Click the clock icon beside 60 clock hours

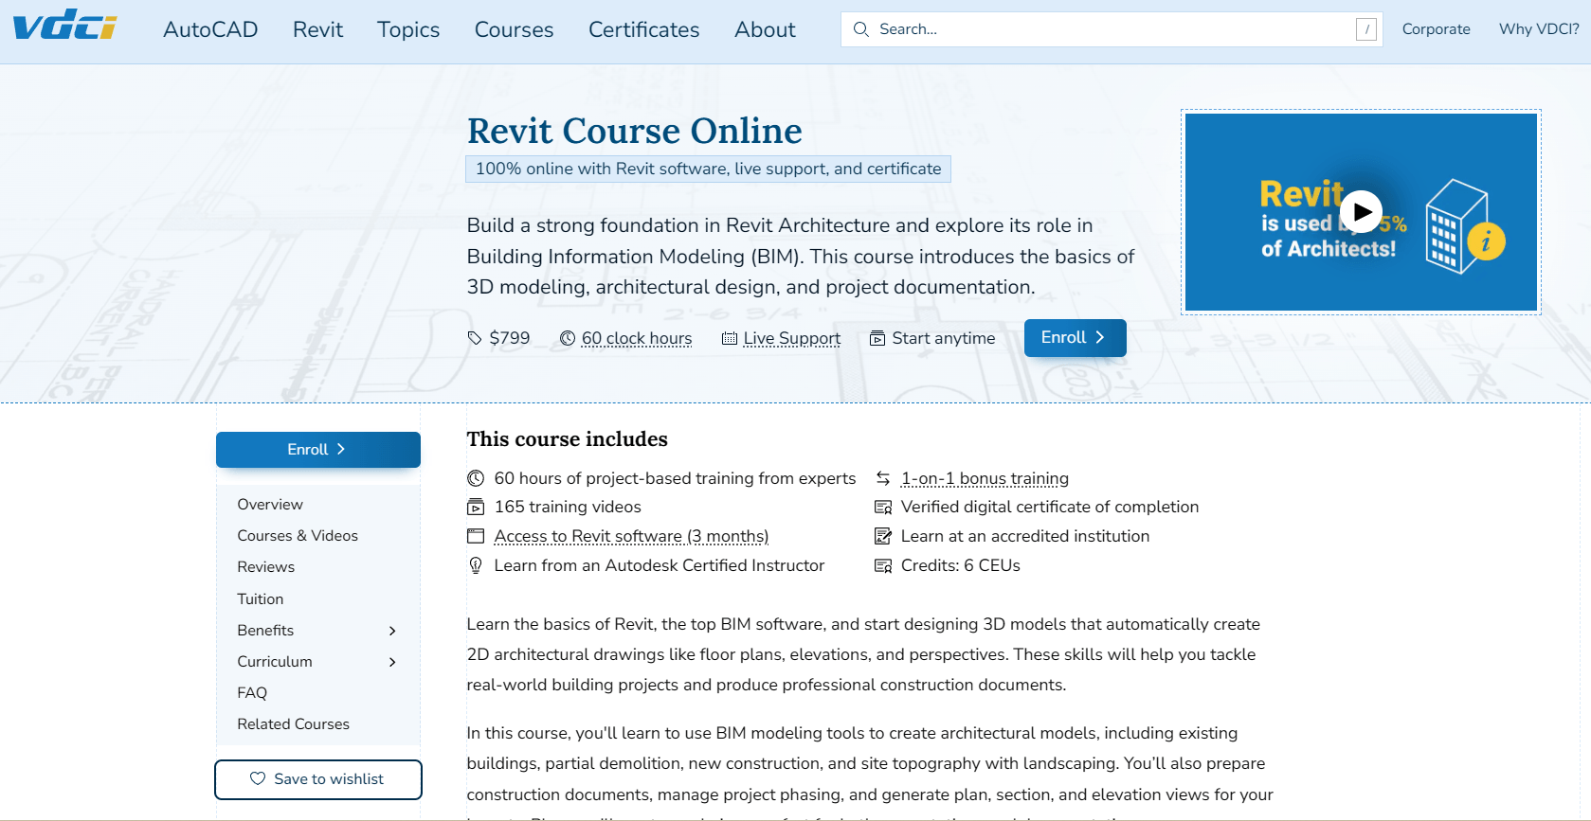point(568,338)
